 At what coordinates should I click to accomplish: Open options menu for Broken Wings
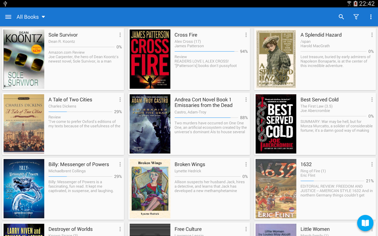(x=246, y=164)
